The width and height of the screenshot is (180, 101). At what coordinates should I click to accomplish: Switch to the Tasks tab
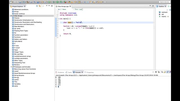(69, 72)
